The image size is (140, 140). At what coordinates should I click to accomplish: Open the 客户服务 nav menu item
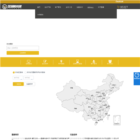click(x=58, y=7)
